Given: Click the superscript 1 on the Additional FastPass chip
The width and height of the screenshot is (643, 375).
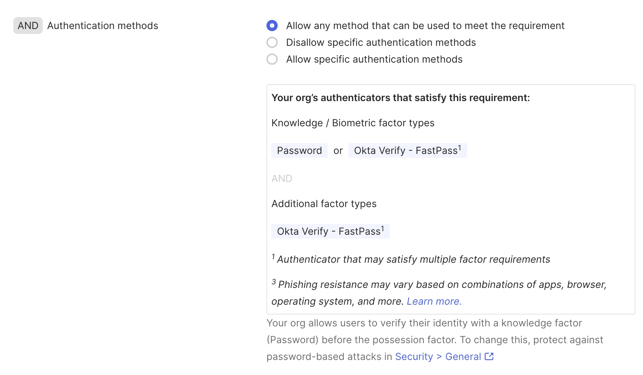Looking at the screenshot, I should pos(383,228).
